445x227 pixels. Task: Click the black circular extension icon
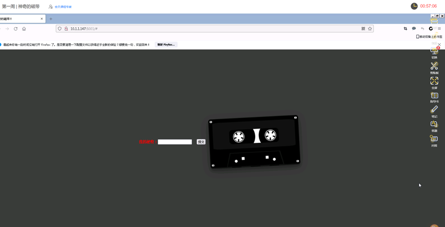(431, 29)
